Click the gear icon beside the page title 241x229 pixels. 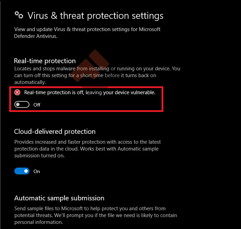pos(19,15)
